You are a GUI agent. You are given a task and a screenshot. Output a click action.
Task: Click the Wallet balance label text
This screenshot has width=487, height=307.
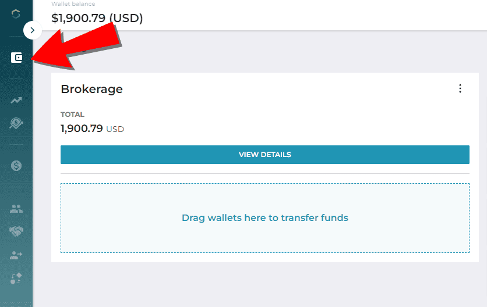point(73,3)
